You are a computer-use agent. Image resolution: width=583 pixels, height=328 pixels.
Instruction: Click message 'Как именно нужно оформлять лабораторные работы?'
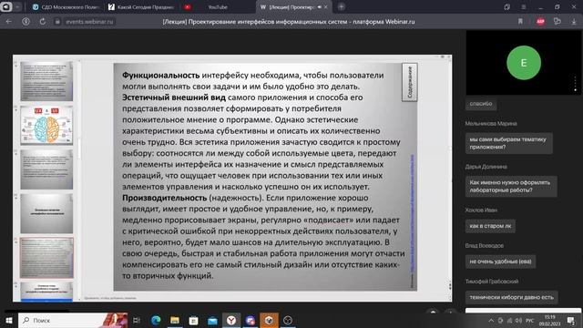click(511, 186)
